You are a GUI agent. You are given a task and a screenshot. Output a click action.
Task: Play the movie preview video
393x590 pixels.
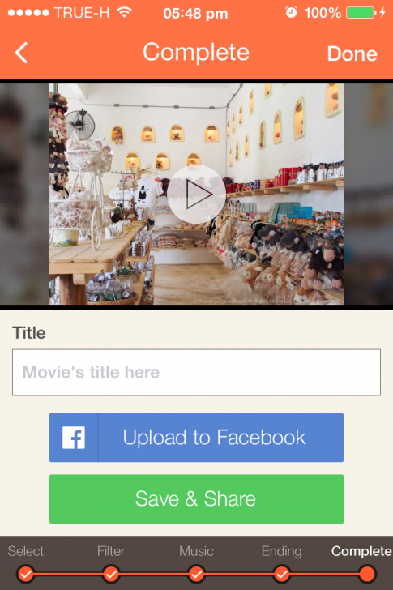pyautogui.click(x=196, y=195)
